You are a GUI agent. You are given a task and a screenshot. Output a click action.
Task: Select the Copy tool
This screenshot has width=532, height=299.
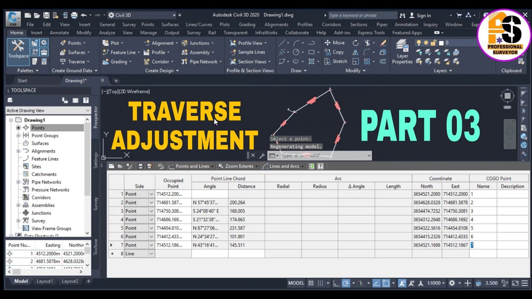coord(334,52)
